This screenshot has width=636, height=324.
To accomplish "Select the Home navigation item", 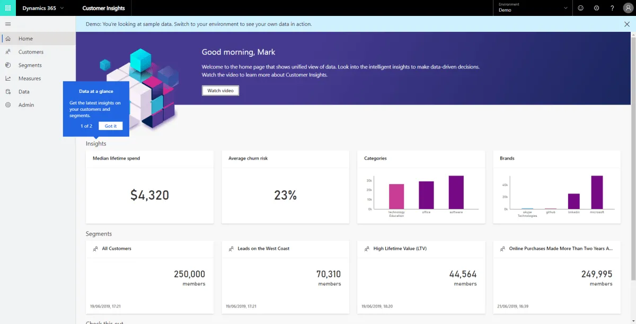I will tap(25, 39).
